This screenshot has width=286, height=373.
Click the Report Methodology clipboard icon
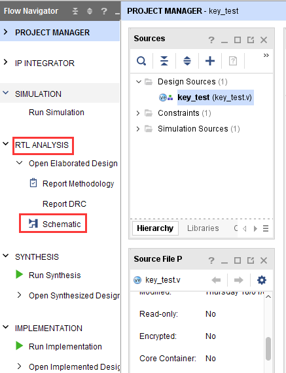point(33,183)
